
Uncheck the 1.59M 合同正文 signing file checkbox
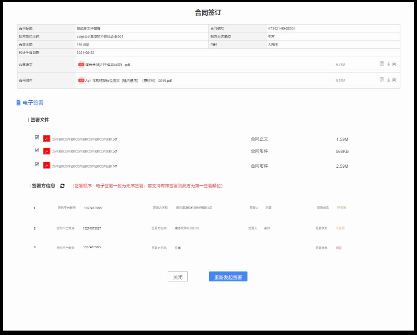37,137
